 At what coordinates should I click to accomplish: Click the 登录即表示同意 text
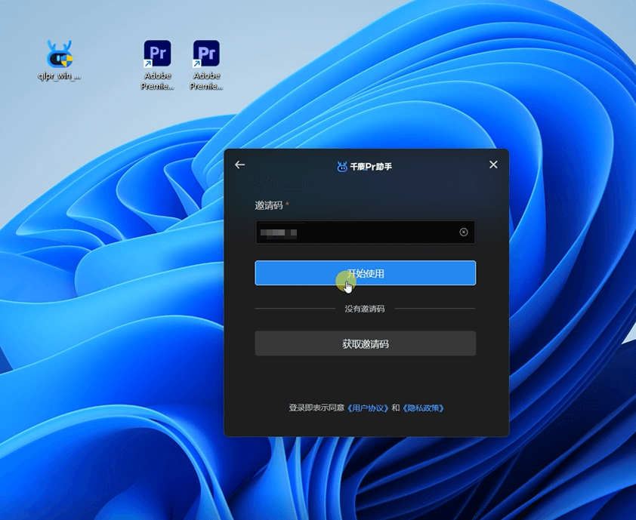[x=316, y=408]
